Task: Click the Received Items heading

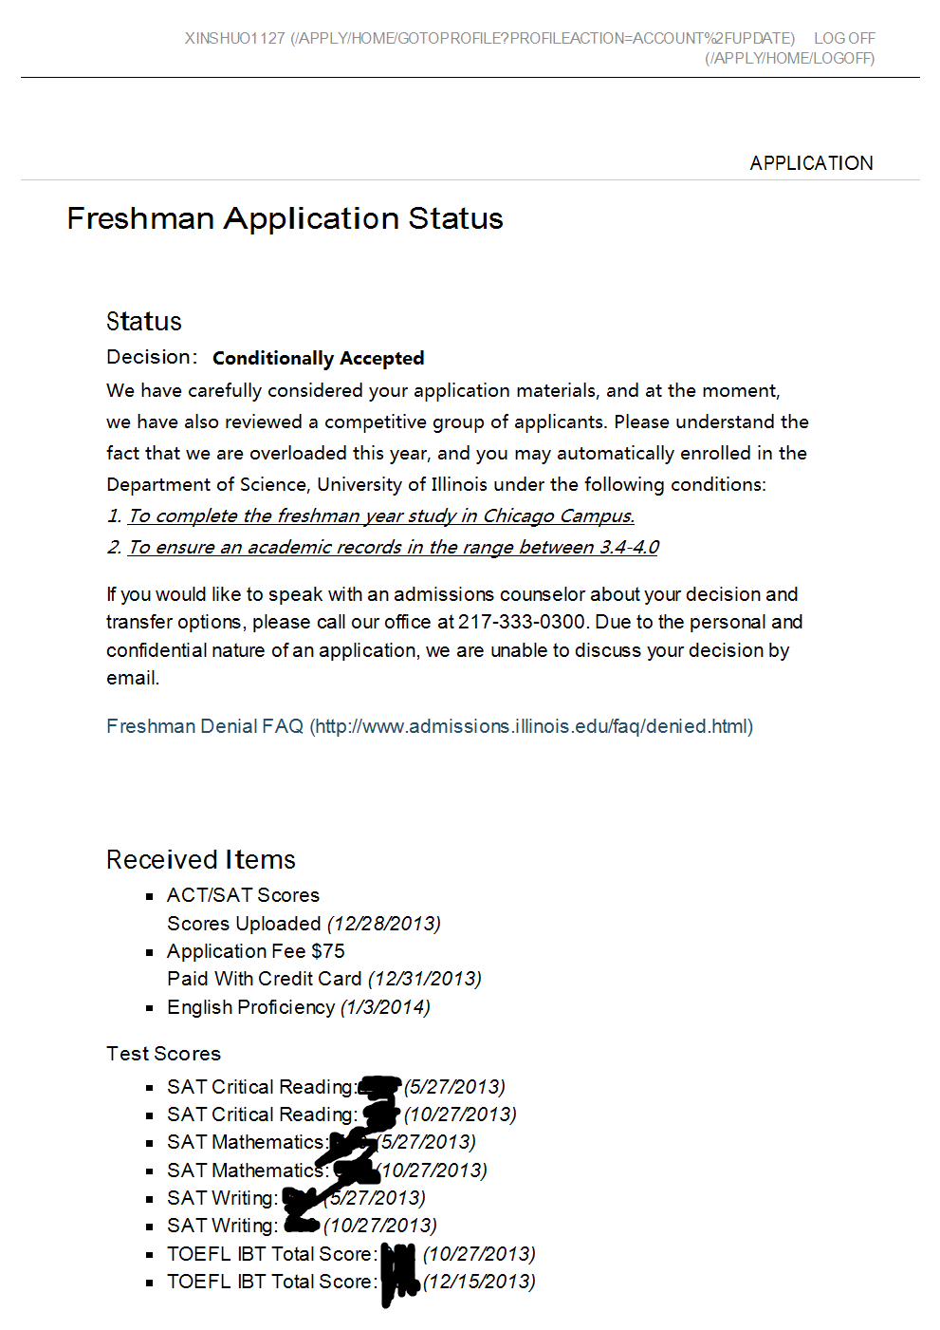Action: click(201, 859)
